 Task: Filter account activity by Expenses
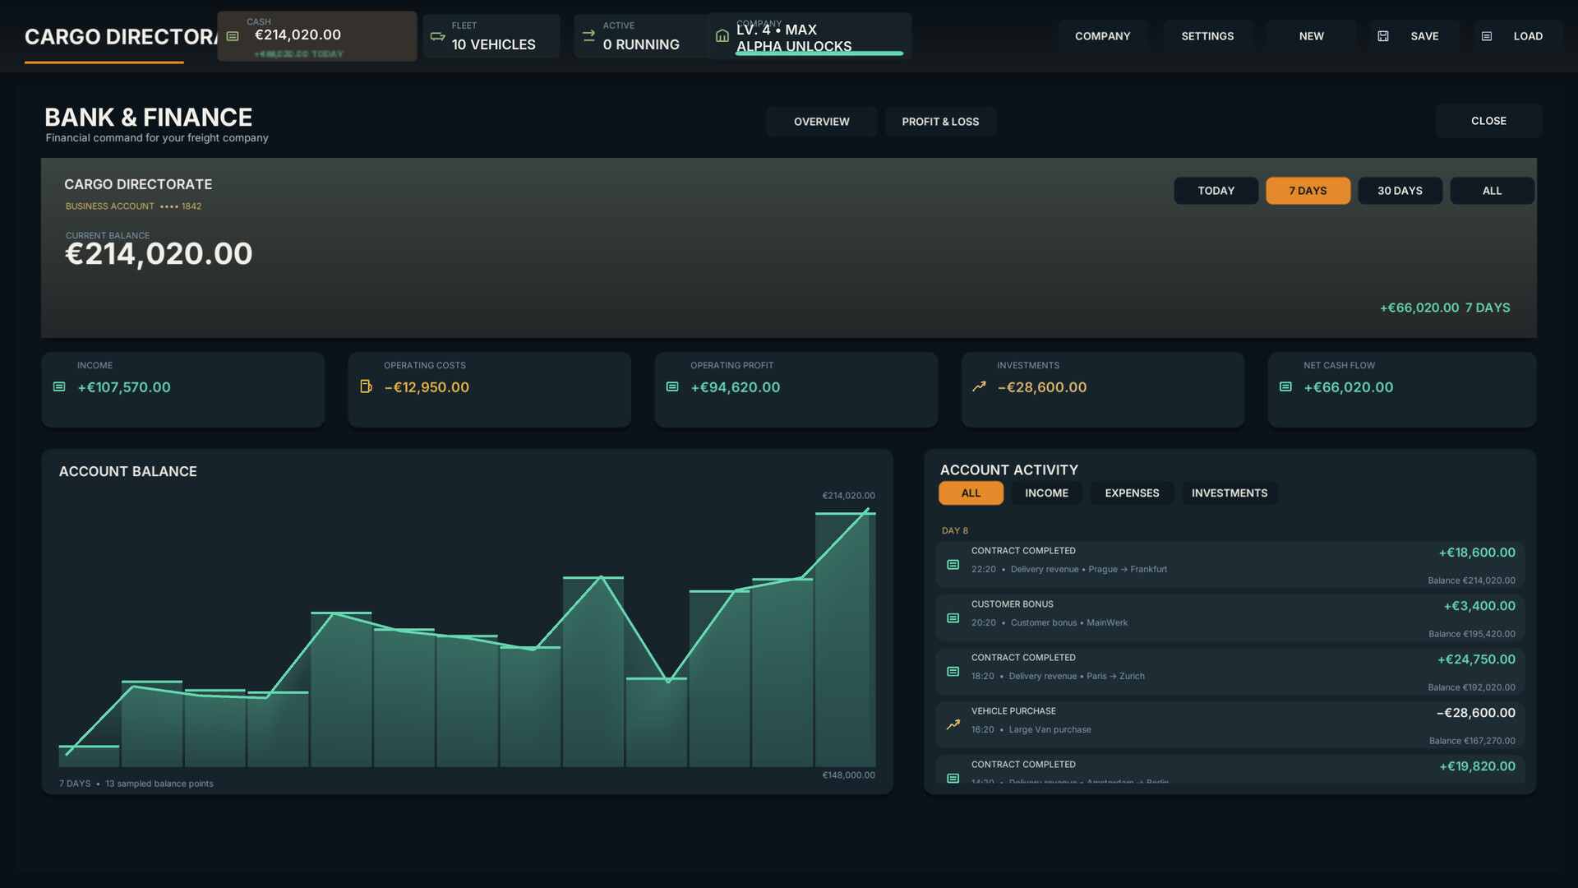coord(1132,493)
